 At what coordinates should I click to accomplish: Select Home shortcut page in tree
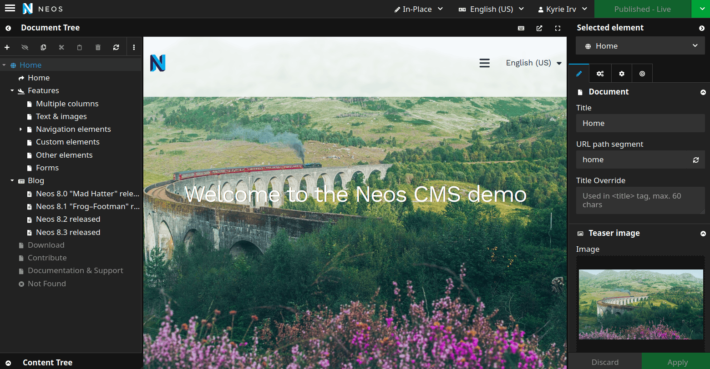tap(39, 78)
